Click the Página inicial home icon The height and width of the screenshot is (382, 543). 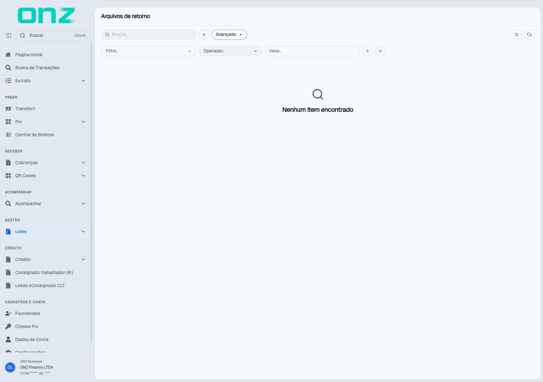pyautogui.click(x=8, y=55)
